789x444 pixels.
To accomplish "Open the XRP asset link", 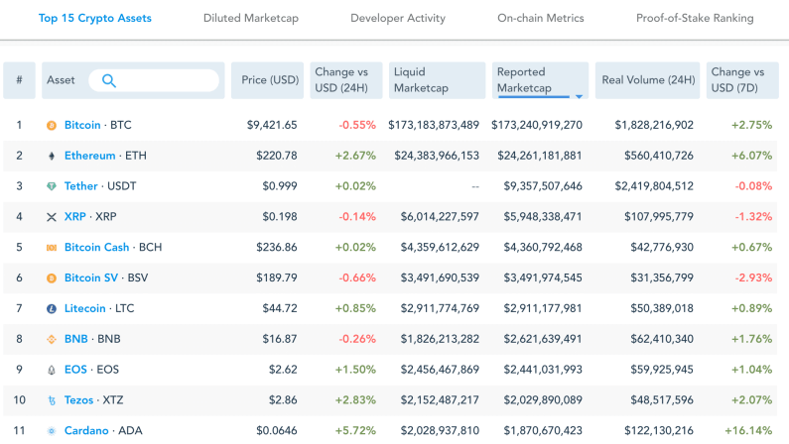I will 75,217.
